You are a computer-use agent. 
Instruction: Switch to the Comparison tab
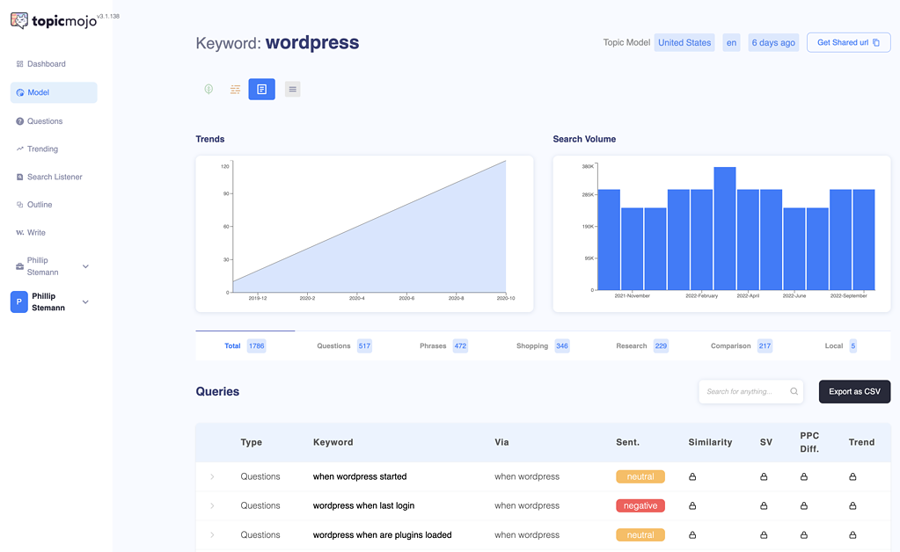click(742, 345)
